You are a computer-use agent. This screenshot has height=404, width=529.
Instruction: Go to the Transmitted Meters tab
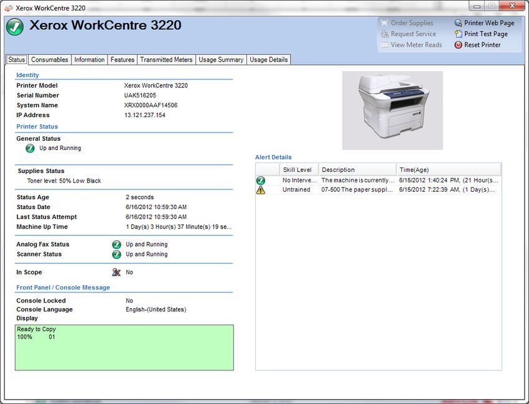[x=166, y=60]
